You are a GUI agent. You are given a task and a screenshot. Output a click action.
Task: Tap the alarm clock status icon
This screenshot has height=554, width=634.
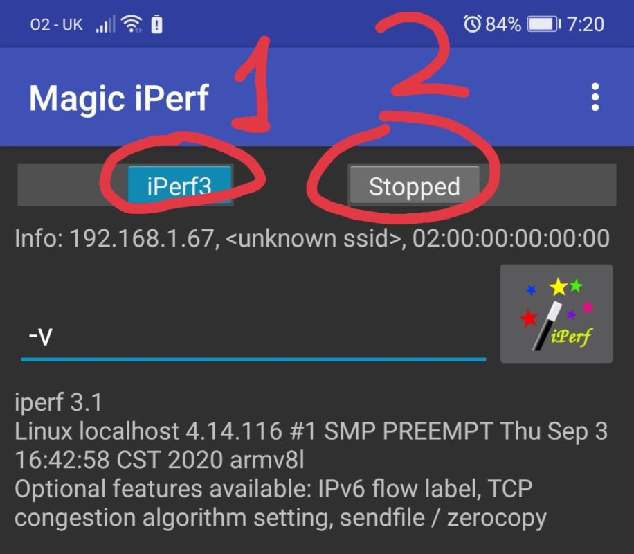[x=472, y=24]
